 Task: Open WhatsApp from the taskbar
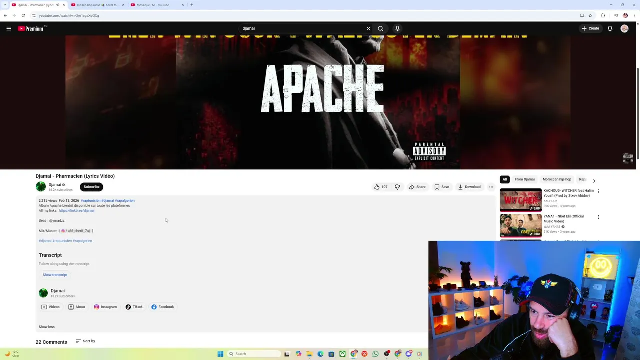[375, 354]
